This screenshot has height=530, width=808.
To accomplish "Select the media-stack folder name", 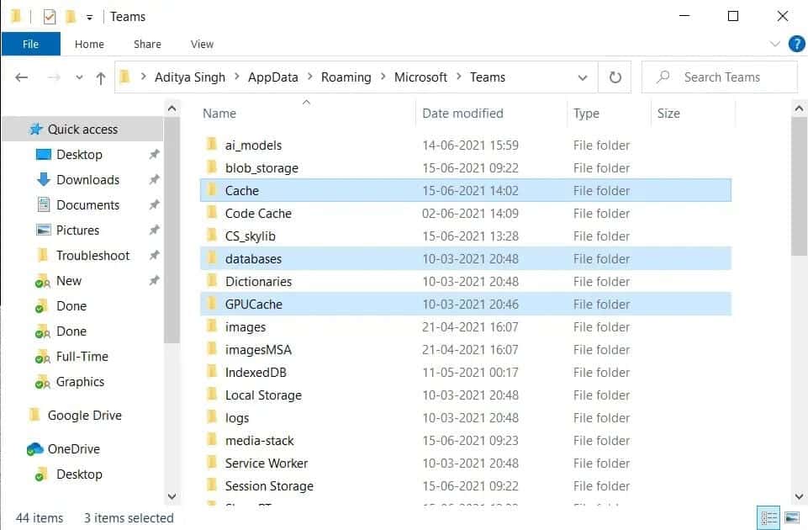I will [x=259, y=440].
